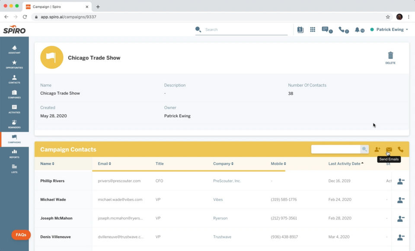Click the phone call icon in Campaign Contacts header
Viewport: 415px width, 251px height.
(400, 150)
